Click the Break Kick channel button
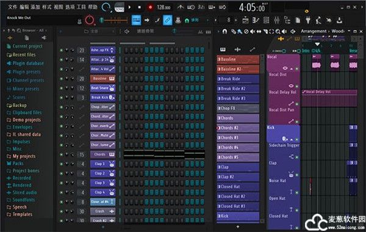The image size is (366, 232). (102, 98)
